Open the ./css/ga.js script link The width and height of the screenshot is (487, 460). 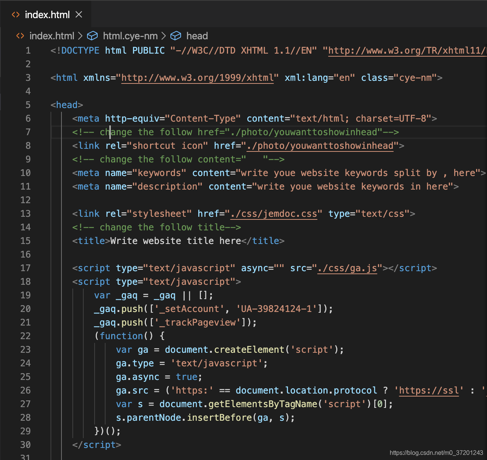click(x=347, y=268)
